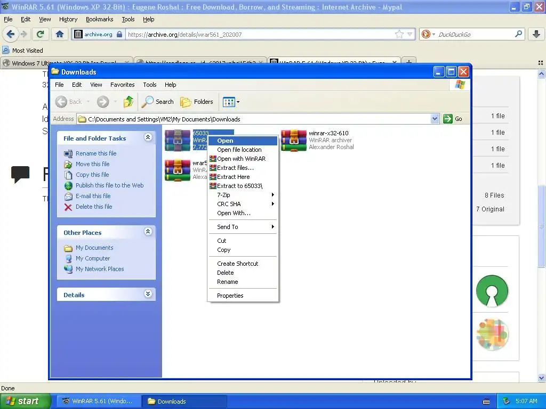Viewport: 546px width, 409px height.
Task: Expand the CRC SHA submenu
Action: (243, 204)
